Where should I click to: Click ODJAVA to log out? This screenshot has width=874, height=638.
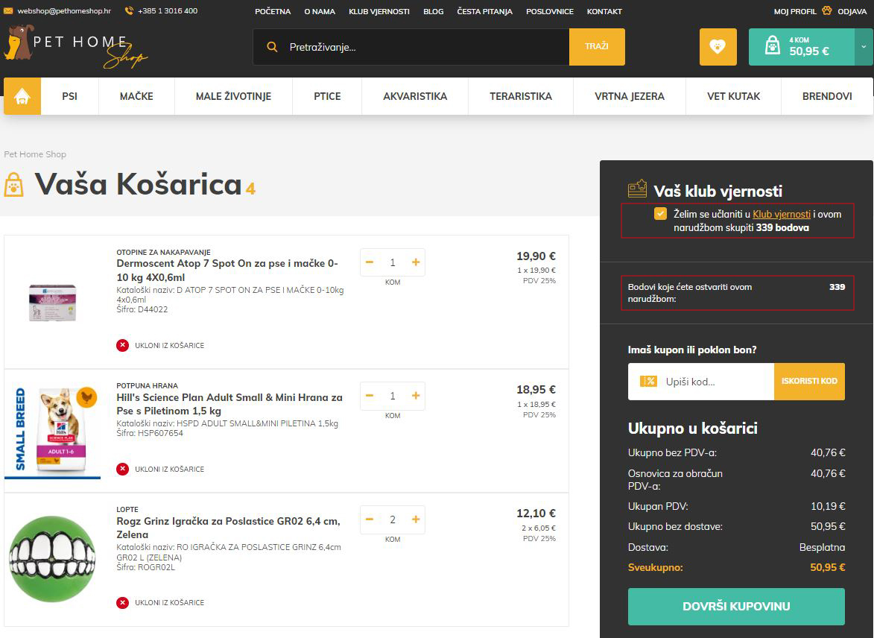click(x=852, y=11)
